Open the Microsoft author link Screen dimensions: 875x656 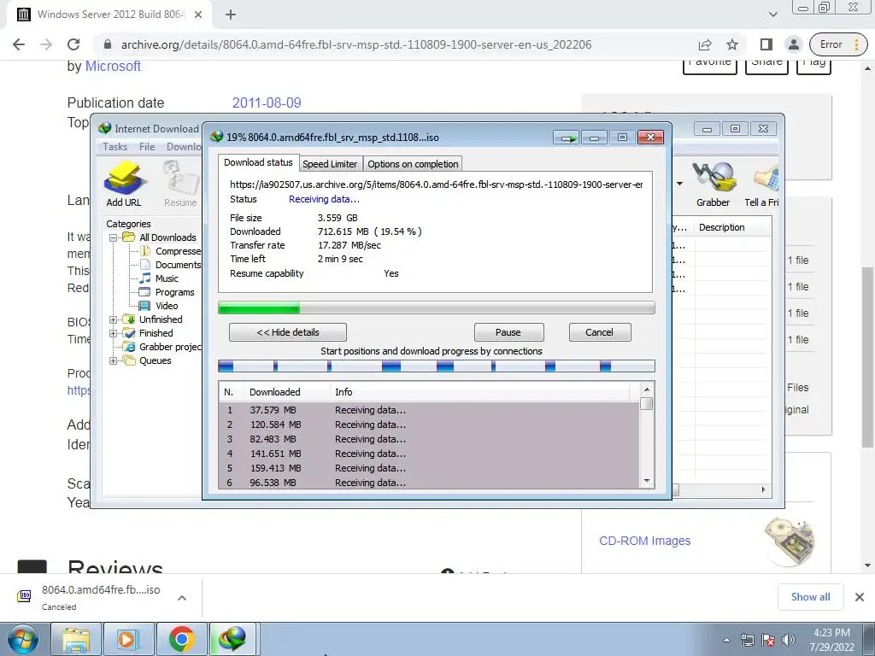point(113,66)
